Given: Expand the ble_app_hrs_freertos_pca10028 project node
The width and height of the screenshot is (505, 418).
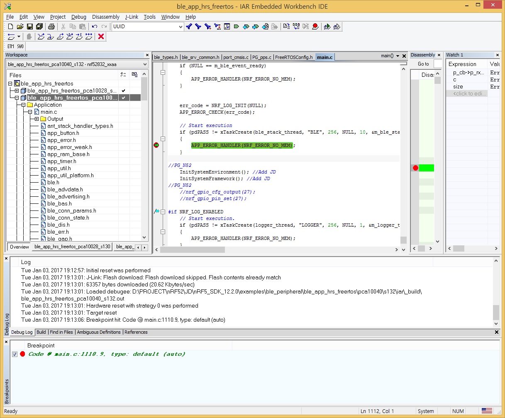Looking at the screenshot, I should point(17,91).
